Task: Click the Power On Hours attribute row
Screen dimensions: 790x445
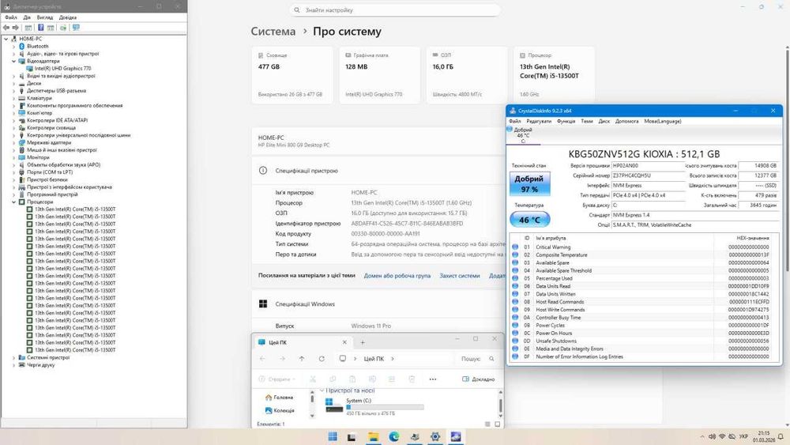Action: 645,333
